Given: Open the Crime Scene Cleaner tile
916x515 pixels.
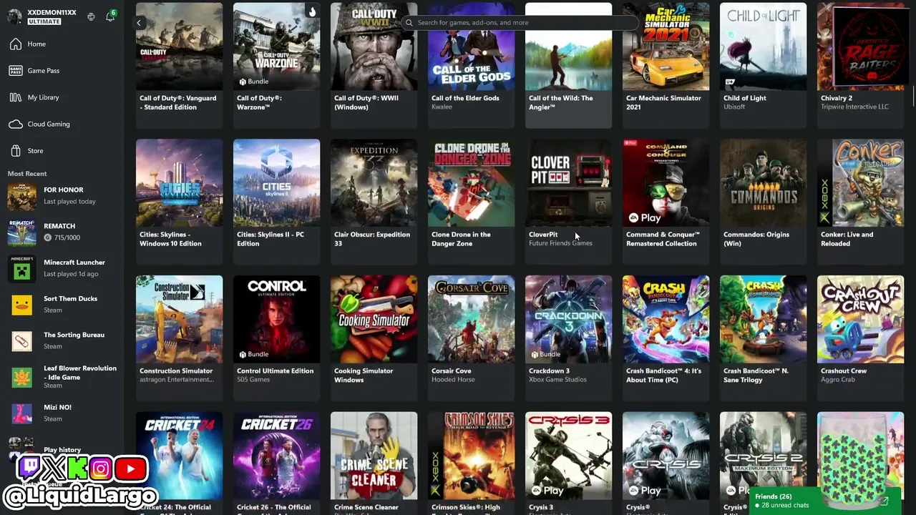Looking at the screenshot, I should click(374, 463).
